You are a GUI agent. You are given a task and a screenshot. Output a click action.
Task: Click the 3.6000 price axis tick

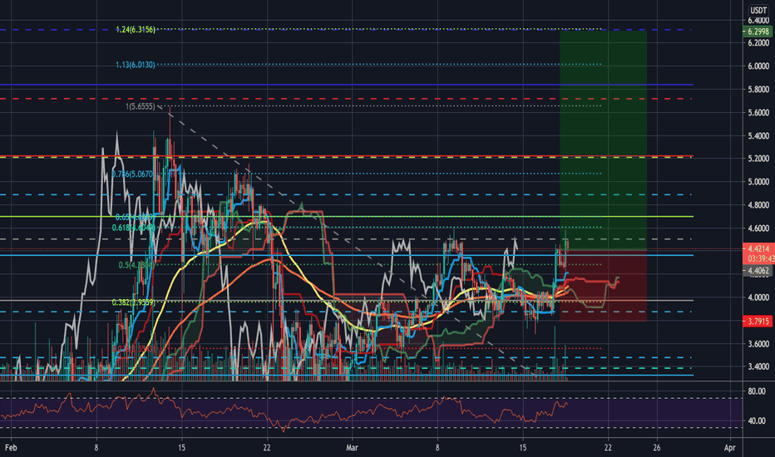pos(758,344)
